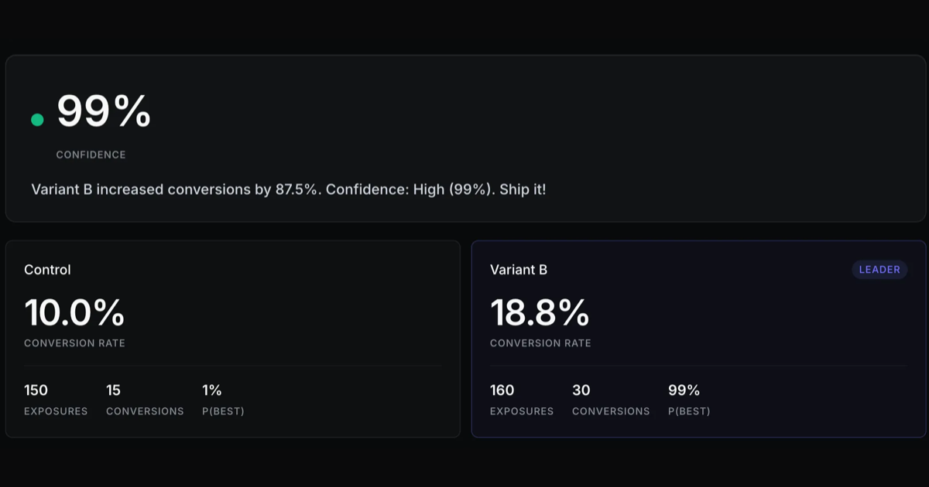Click the CONVERSIONS label under Variant B
929x487 pixels.
[611, 411]
